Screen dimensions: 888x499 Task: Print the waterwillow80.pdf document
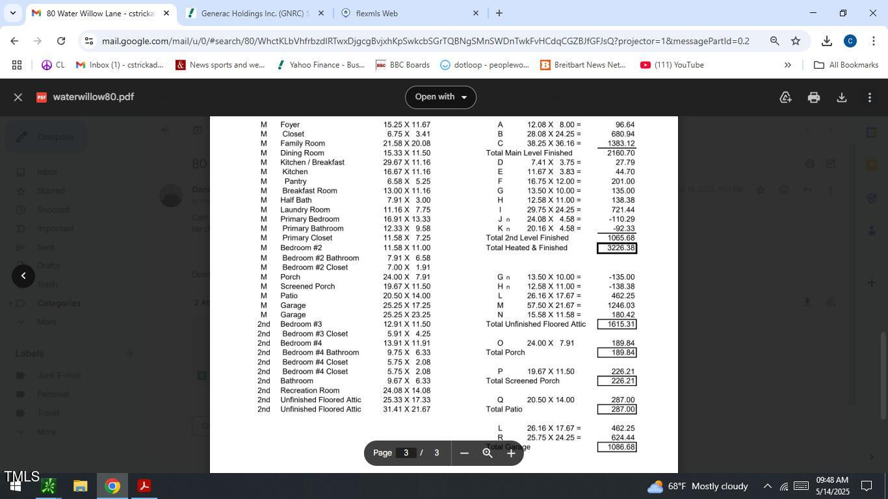[813, 97]
